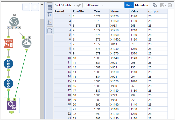Select Year cell 1877
Screen dimensions: 175x120
[x=101, y=44]
